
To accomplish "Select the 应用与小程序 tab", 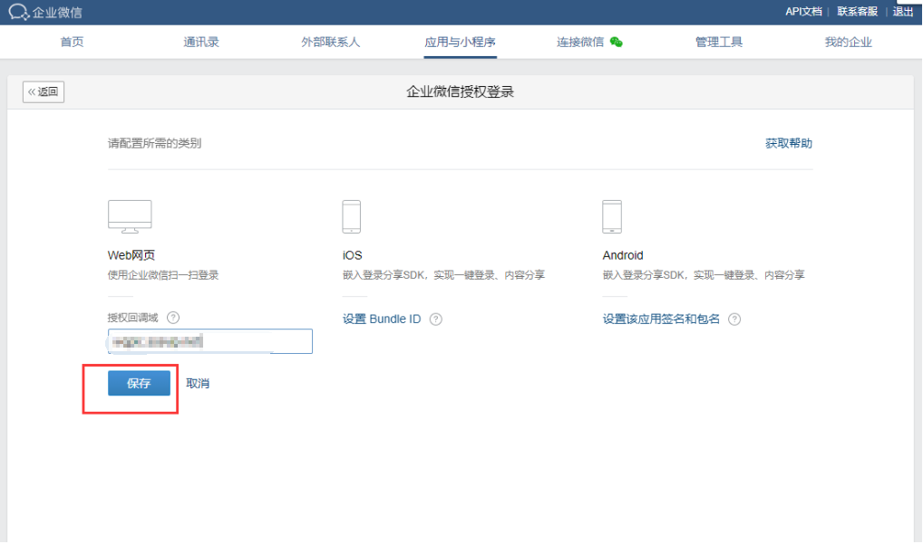I will click(460, 42).
